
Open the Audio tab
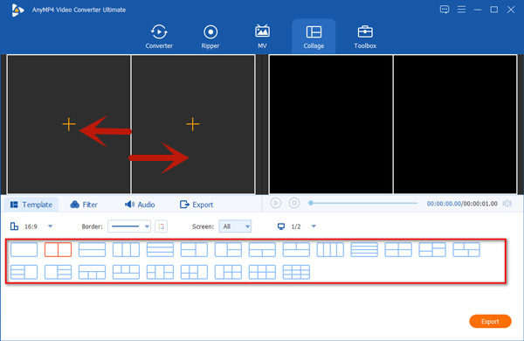140,205
